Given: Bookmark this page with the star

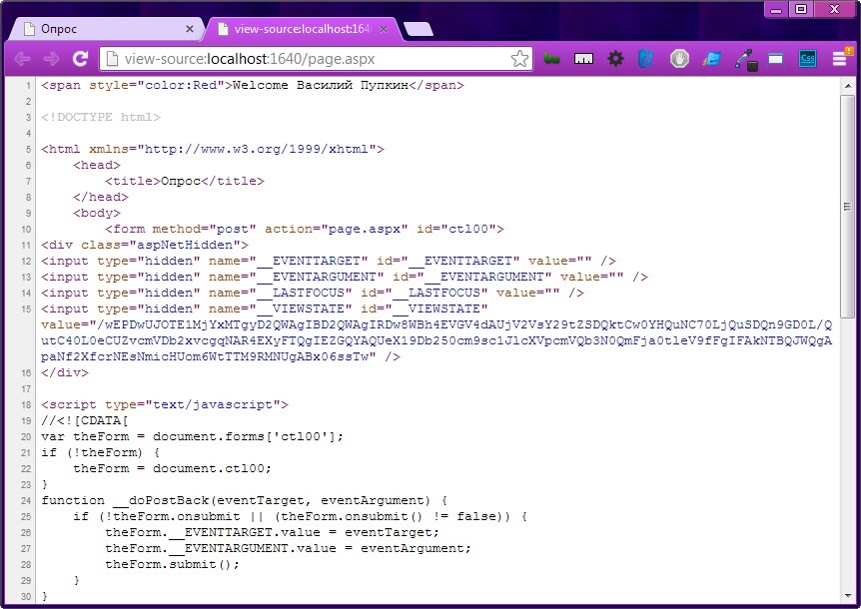Looking at the screenshot, I should pyautogui.click(x=519, y=59).
